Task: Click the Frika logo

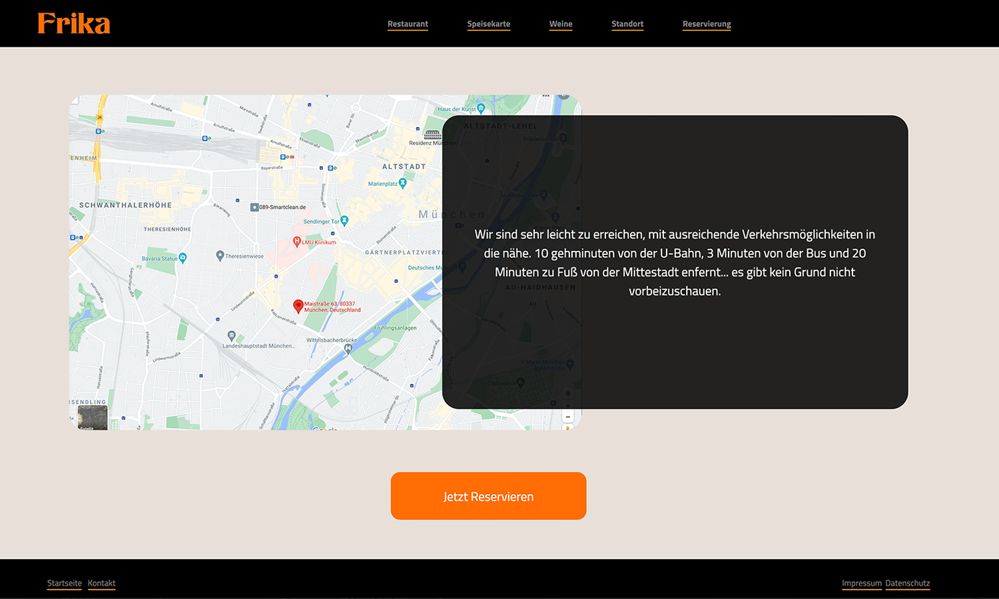Action: point(74,23)
